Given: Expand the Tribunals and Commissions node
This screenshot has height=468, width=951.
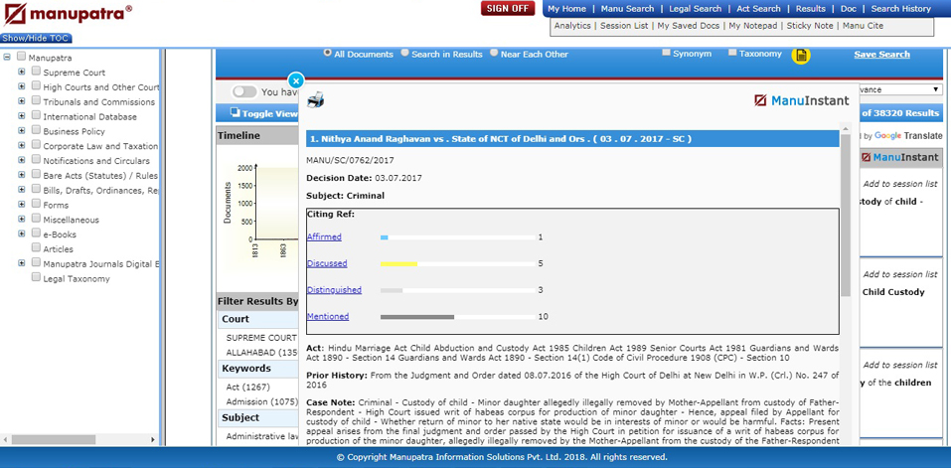Looking at the screenshot, I should coord(21,100).
